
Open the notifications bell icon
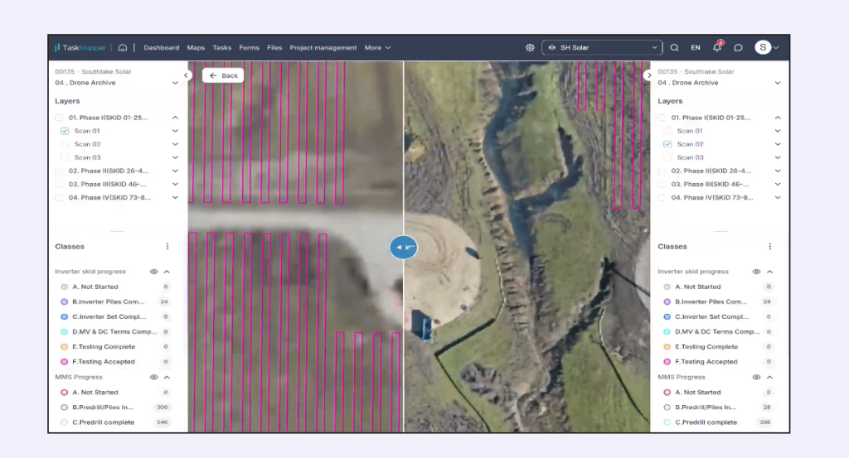717,48
